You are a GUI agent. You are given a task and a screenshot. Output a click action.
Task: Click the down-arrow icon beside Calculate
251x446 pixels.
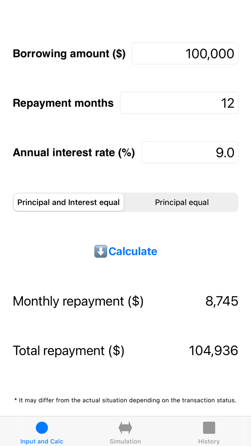(x=100, y=251)
